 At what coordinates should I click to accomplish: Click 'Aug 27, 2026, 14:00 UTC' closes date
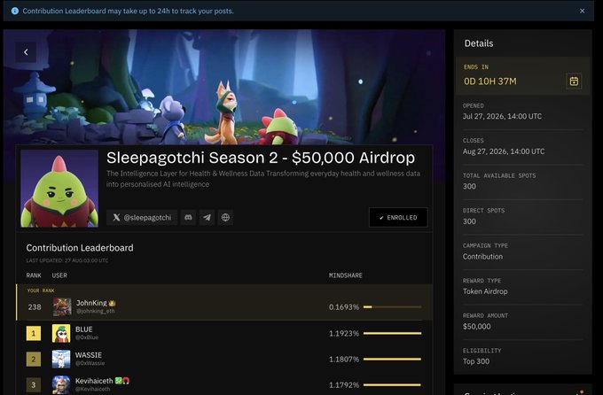coord(504,151)
